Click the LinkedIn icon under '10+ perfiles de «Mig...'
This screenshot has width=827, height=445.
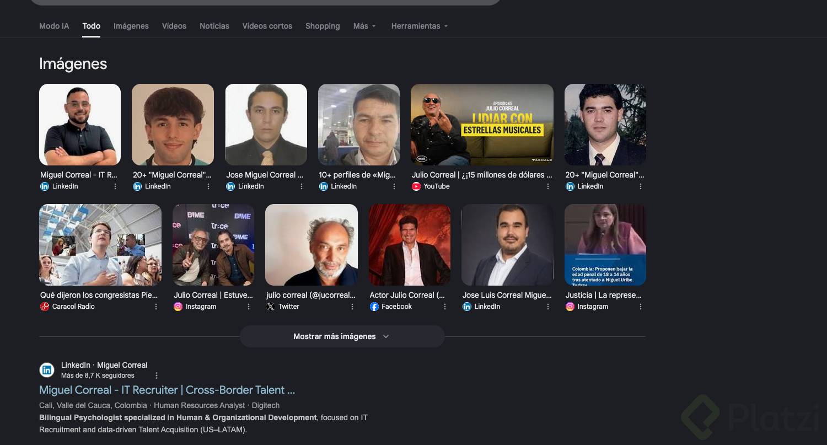coord(324,186)
